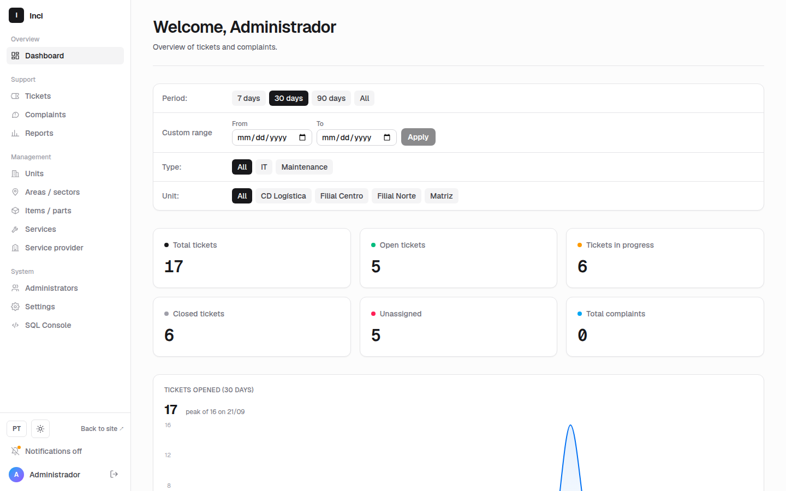
Task: Select the CD Logística unit filter
Action: 283,196
